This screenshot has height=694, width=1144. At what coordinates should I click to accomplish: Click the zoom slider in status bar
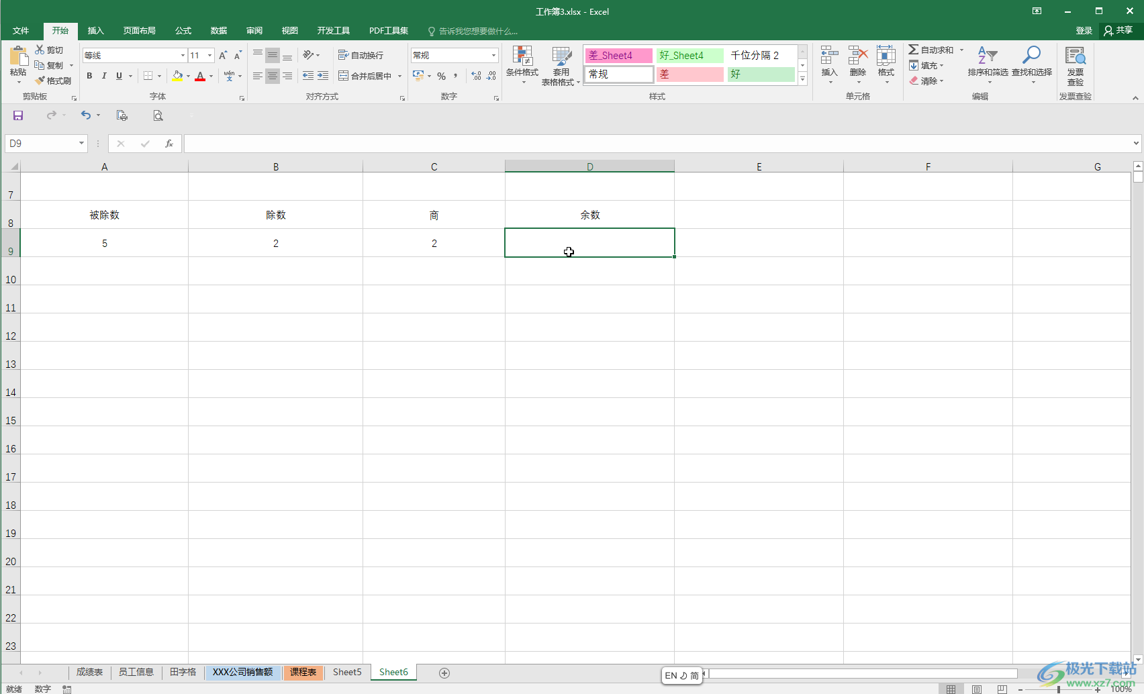1059,689
